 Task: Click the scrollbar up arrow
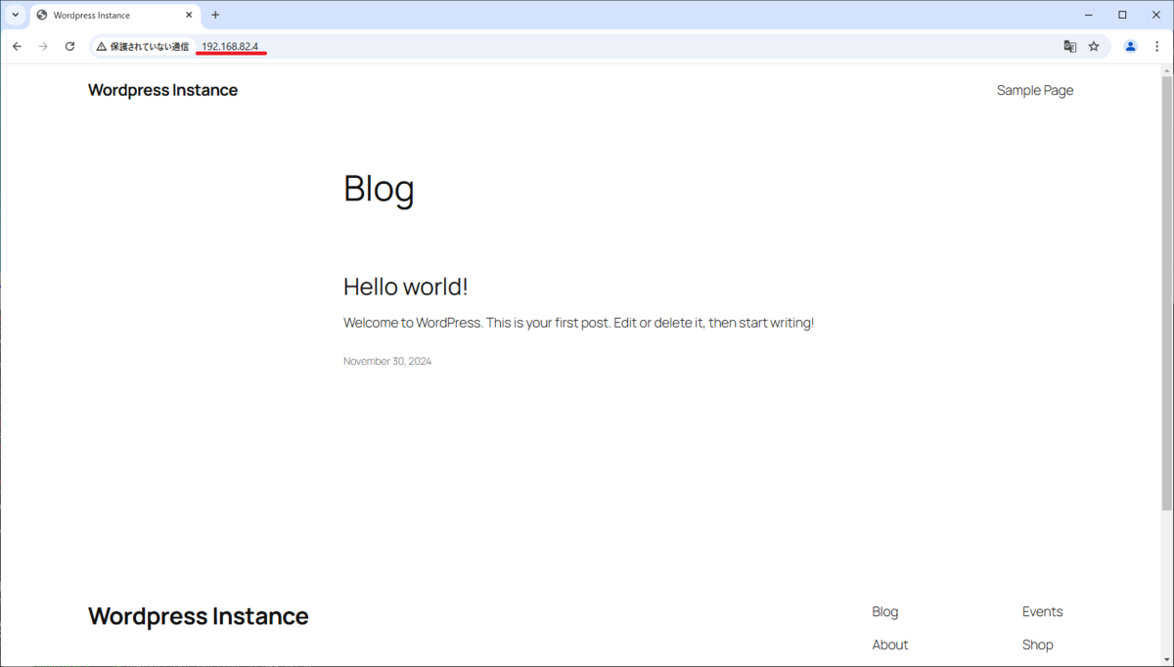[x=1166, y=70]
